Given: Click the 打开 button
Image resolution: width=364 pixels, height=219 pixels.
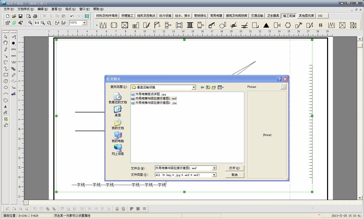Looking at the screenshot, I should 234,168.
